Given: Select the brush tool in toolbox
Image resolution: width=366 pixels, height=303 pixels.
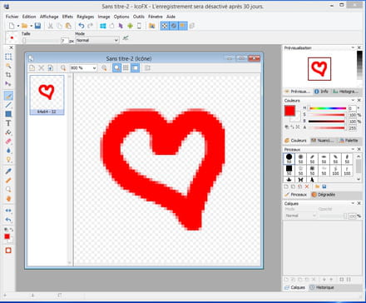Looking at the screenshot, I should [x=8, y=96].
